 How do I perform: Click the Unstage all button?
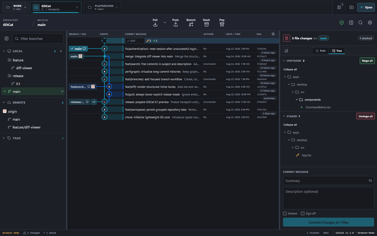click(x=365, y=116)
